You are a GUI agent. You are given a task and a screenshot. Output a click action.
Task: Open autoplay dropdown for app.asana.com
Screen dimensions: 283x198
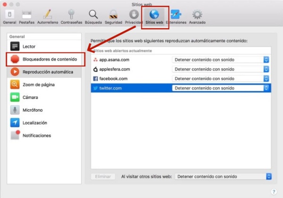pos(221,60)
